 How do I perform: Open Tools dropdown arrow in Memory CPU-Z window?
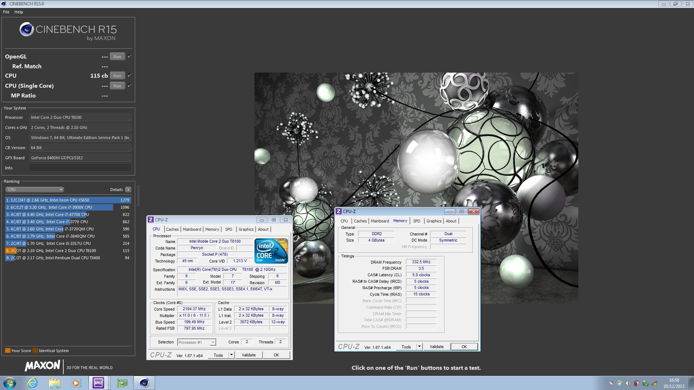click(419, 347)
